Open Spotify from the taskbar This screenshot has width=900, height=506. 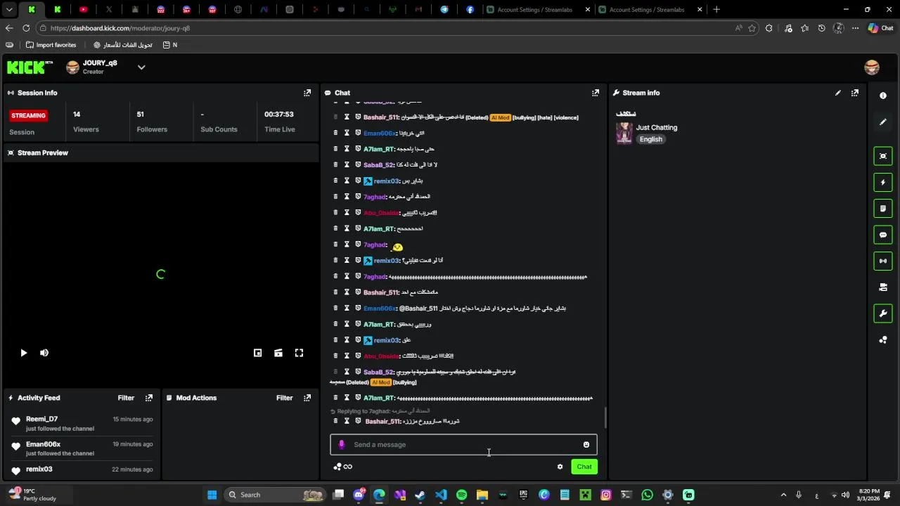461,495
